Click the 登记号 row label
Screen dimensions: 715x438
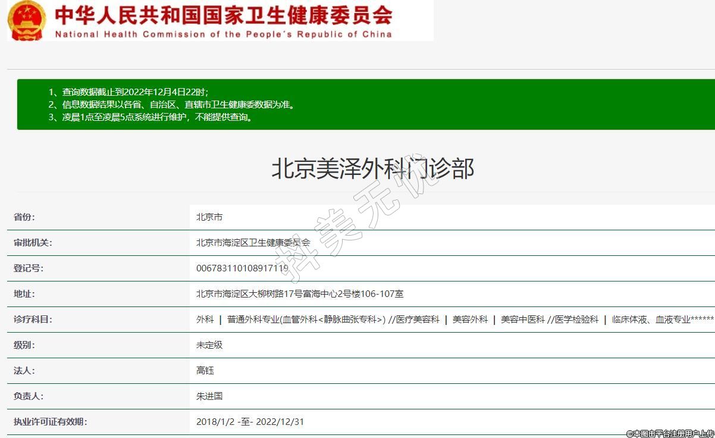pyautogui.click(x=29, y=268)
